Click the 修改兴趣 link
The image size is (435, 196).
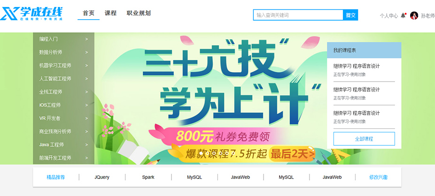coord(379,177)
